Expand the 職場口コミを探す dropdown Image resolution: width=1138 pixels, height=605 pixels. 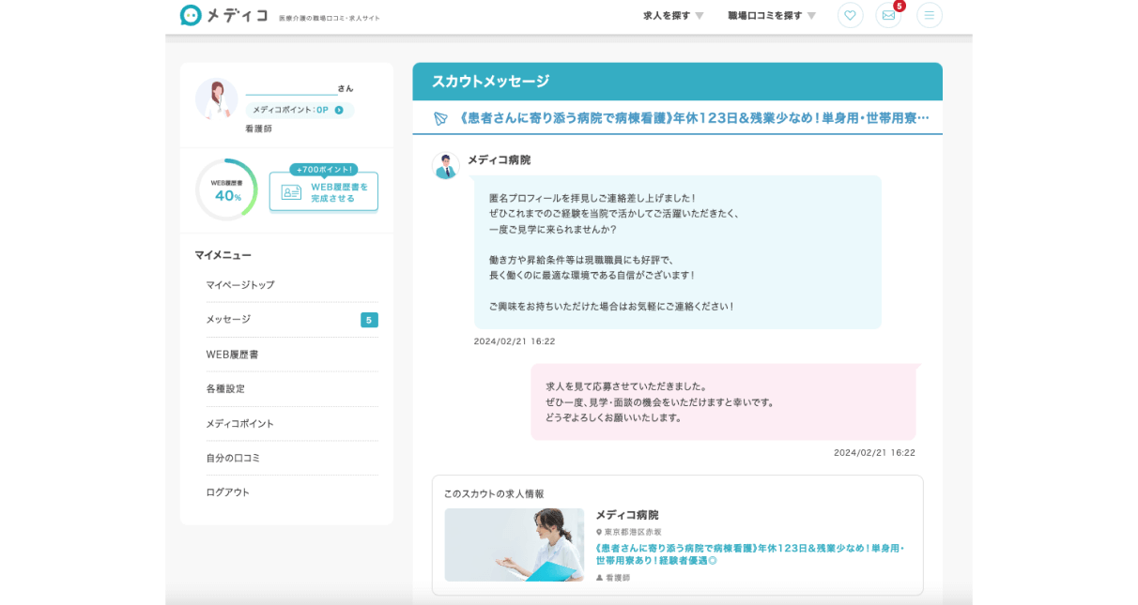coord(771,16)
